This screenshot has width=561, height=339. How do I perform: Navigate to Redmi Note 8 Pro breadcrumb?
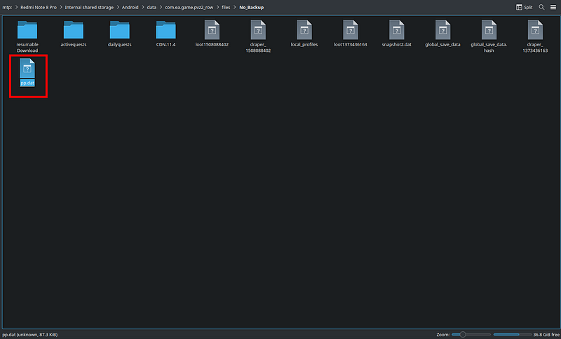point(39,7)
